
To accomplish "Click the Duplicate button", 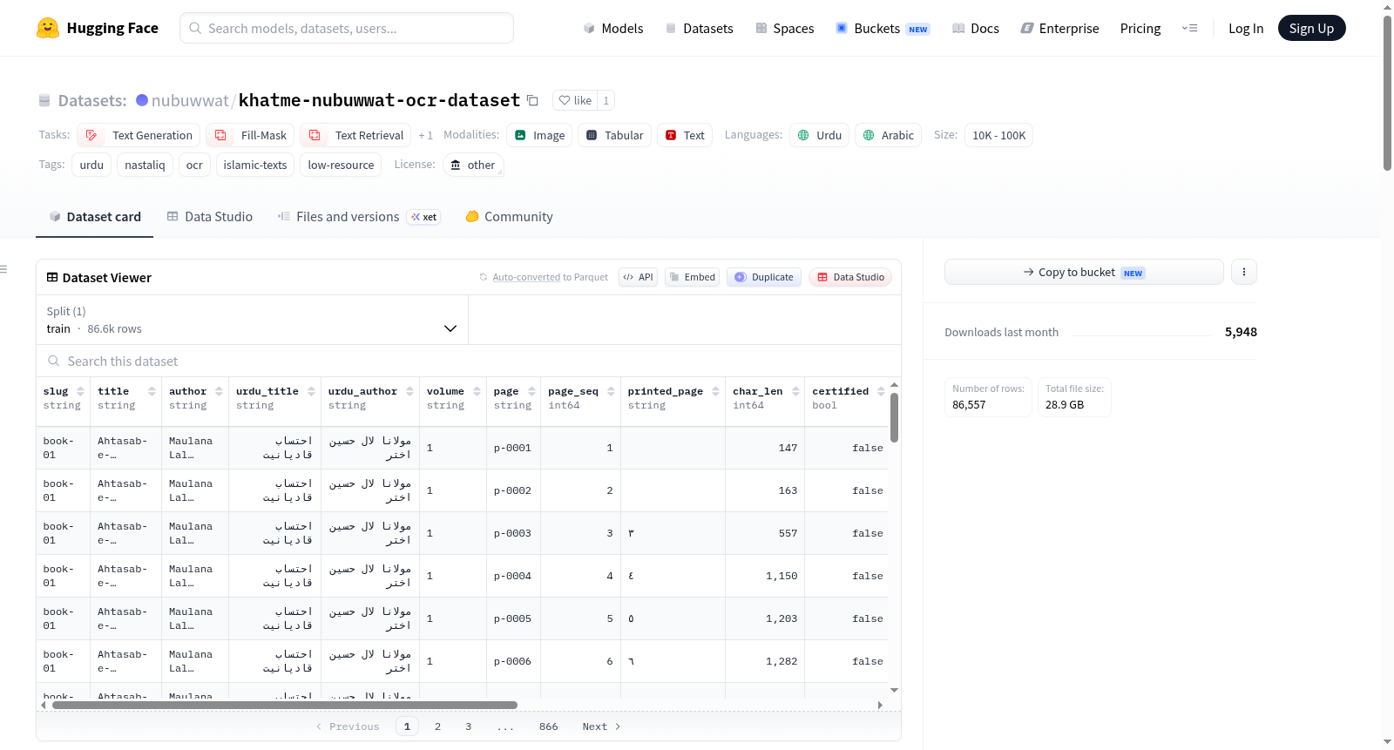I will (763, 277).
